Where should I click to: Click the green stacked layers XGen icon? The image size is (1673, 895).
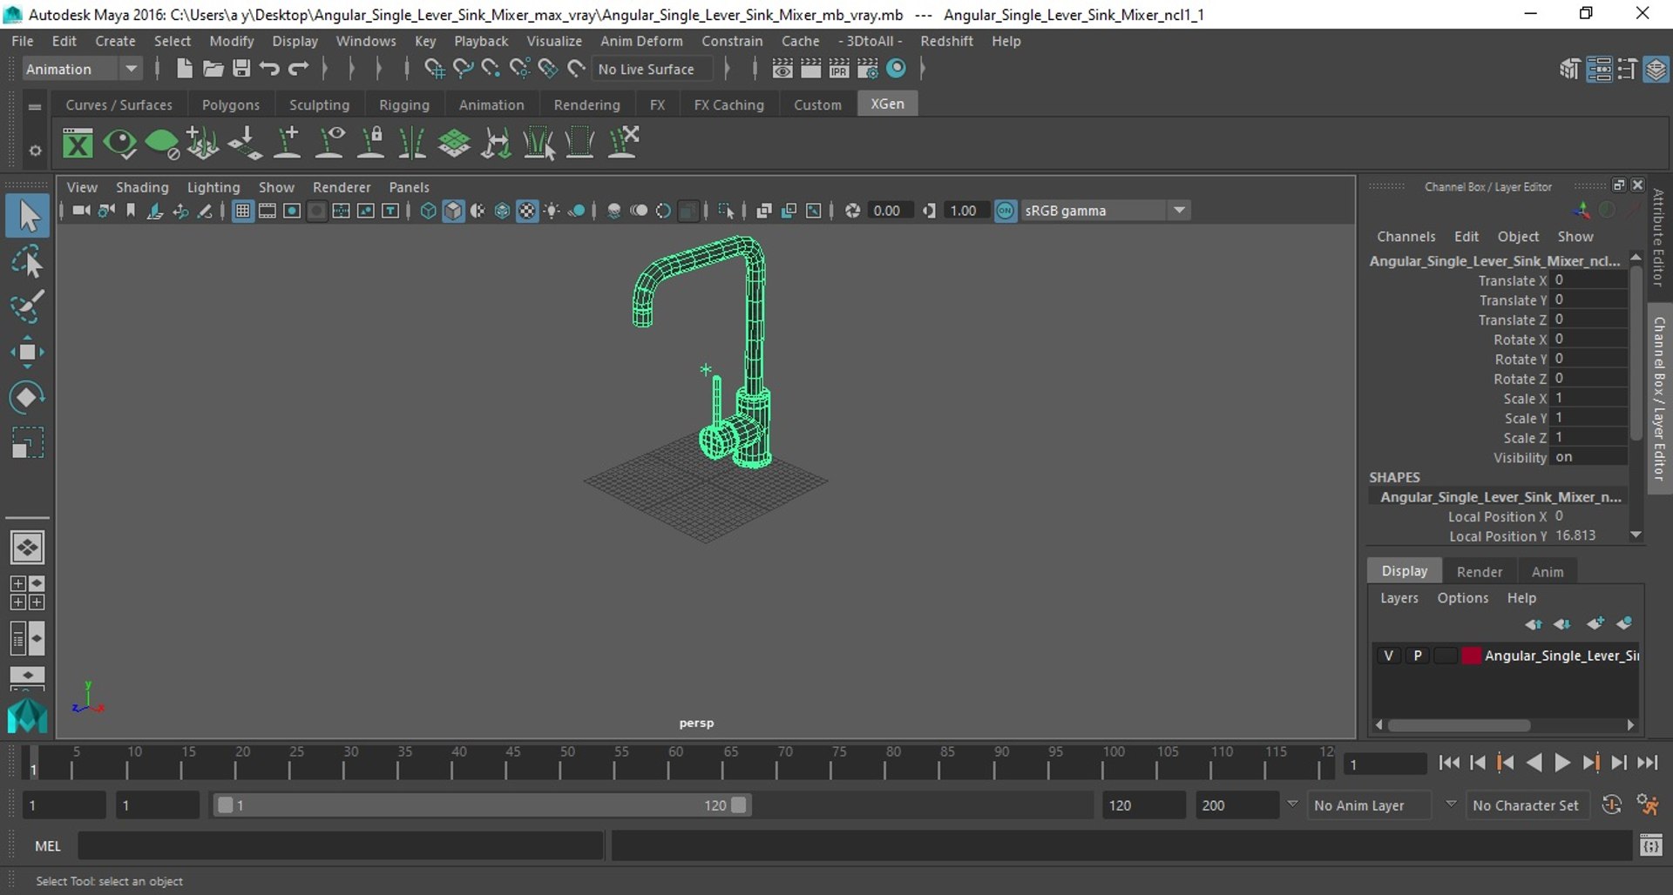pos(454,143)
